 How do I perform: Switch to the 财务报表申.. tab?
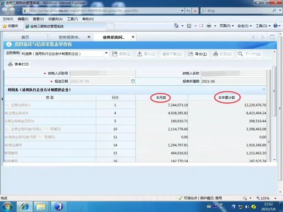pyautogui.click(x=69, y=37)
